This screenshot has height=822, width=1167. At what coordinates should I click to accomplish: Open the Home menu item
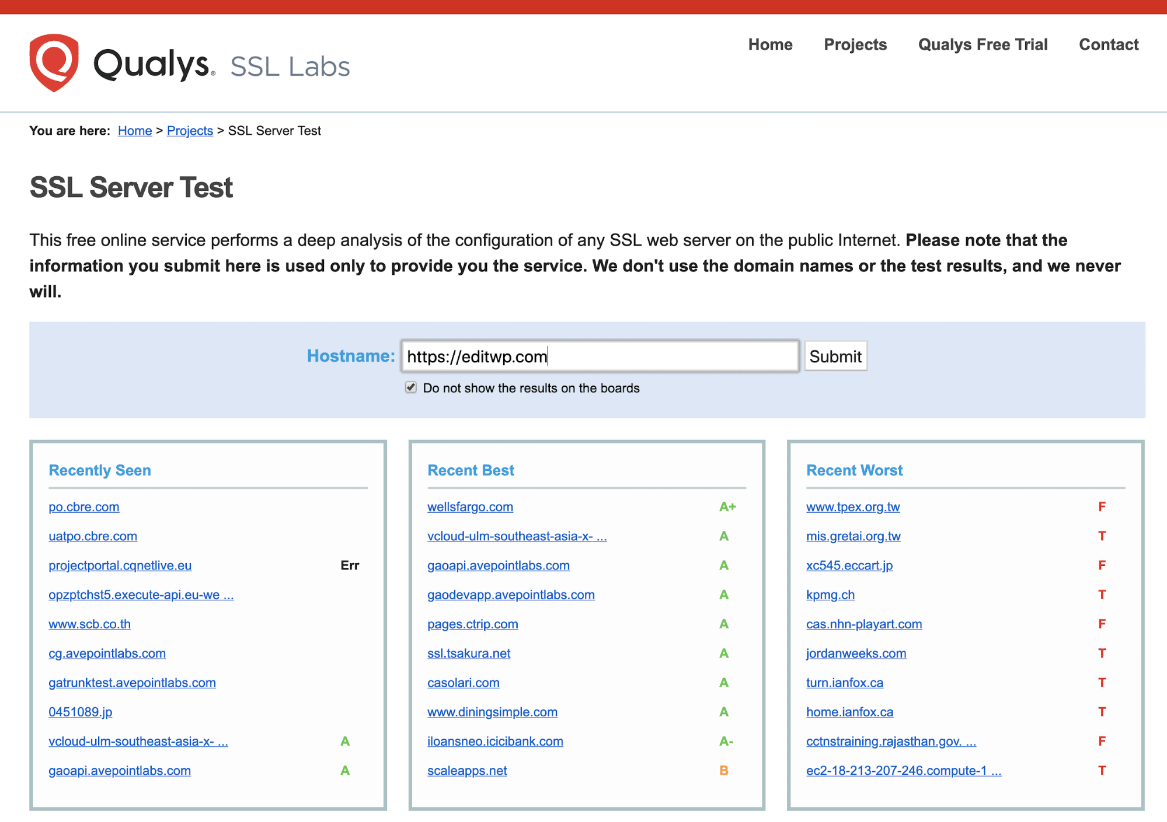(x=770, y=44)
